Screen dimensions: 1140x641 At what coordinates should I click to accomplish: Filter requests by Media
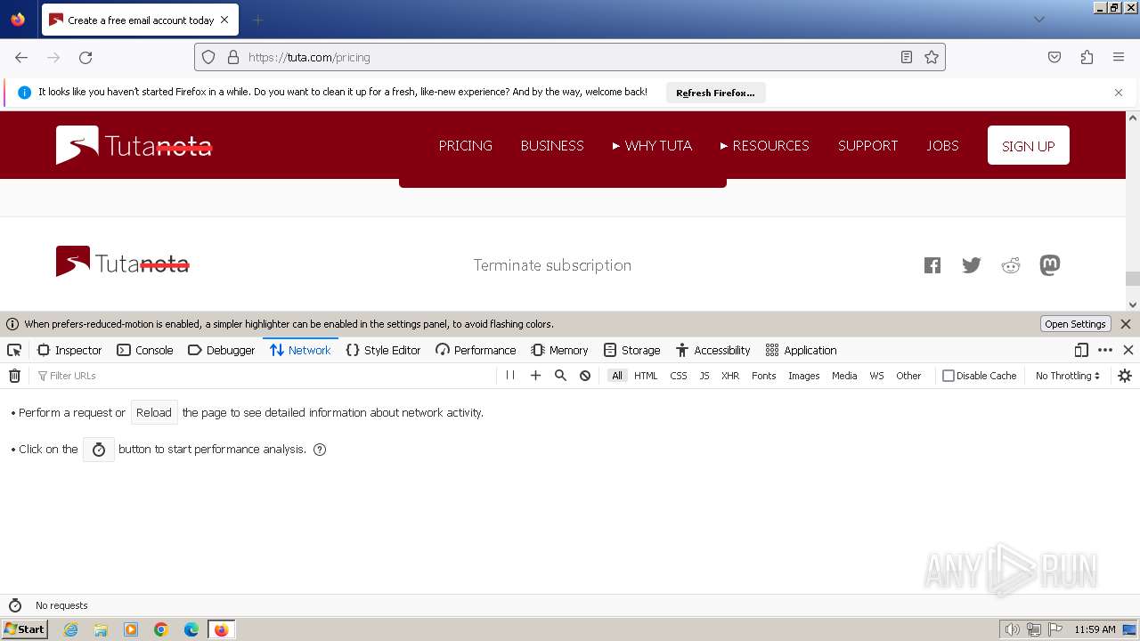844,376
